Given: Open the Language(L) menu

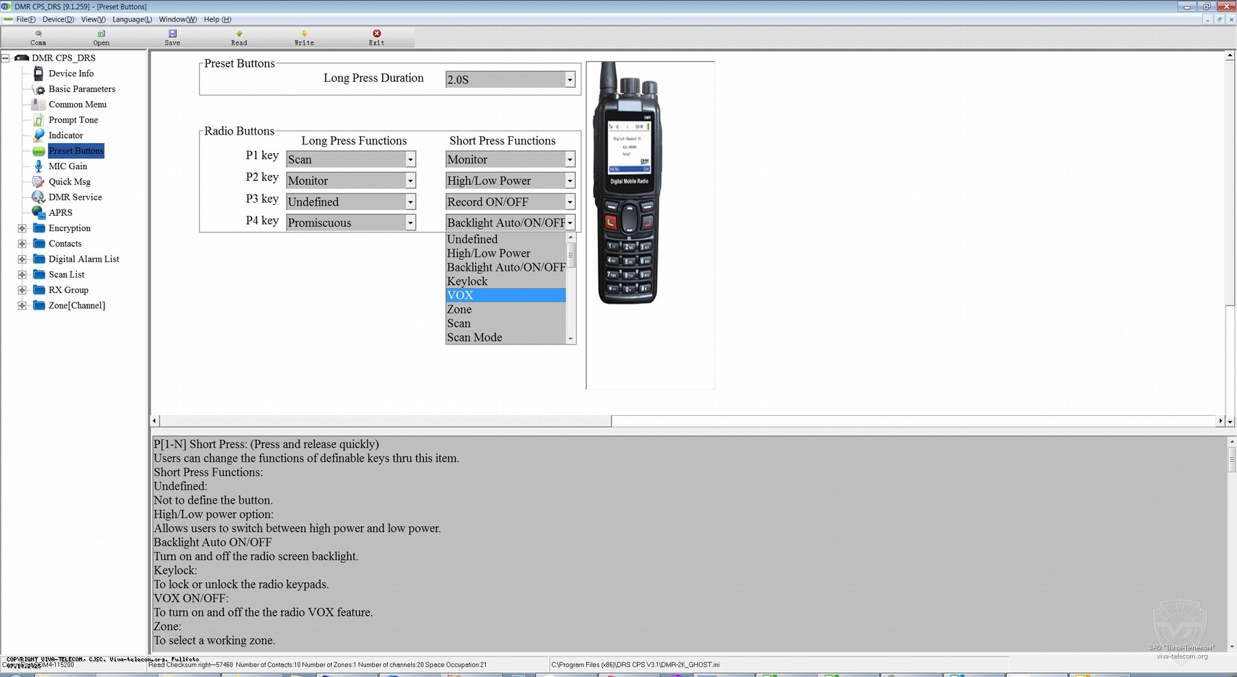Looking at the screenshot, I should coord(132,19).
